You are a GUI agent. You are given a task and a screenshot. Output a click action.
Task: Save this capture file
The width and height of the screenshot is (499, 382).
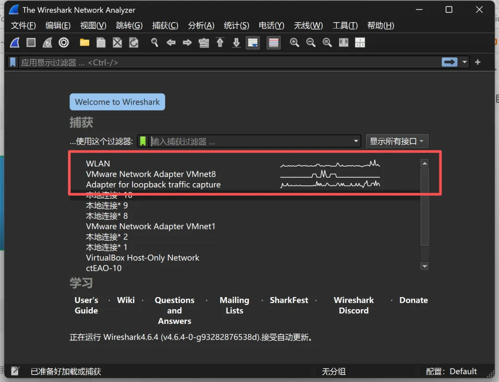[x=101, y=42]
